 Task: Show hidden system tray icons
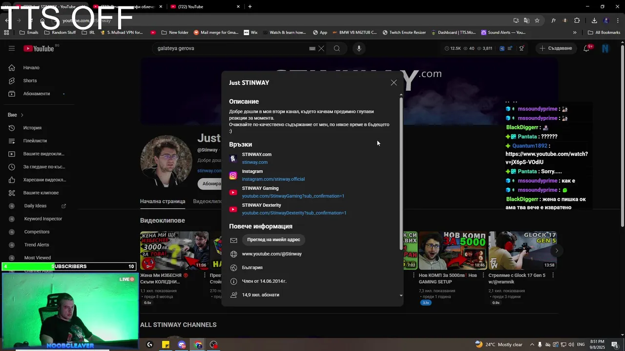(x=532, y=345)
